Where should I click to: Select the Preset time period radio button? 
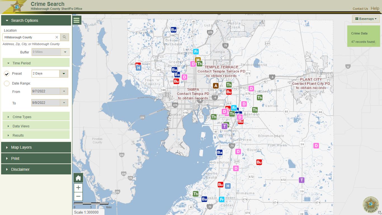(x=7, y=74)
